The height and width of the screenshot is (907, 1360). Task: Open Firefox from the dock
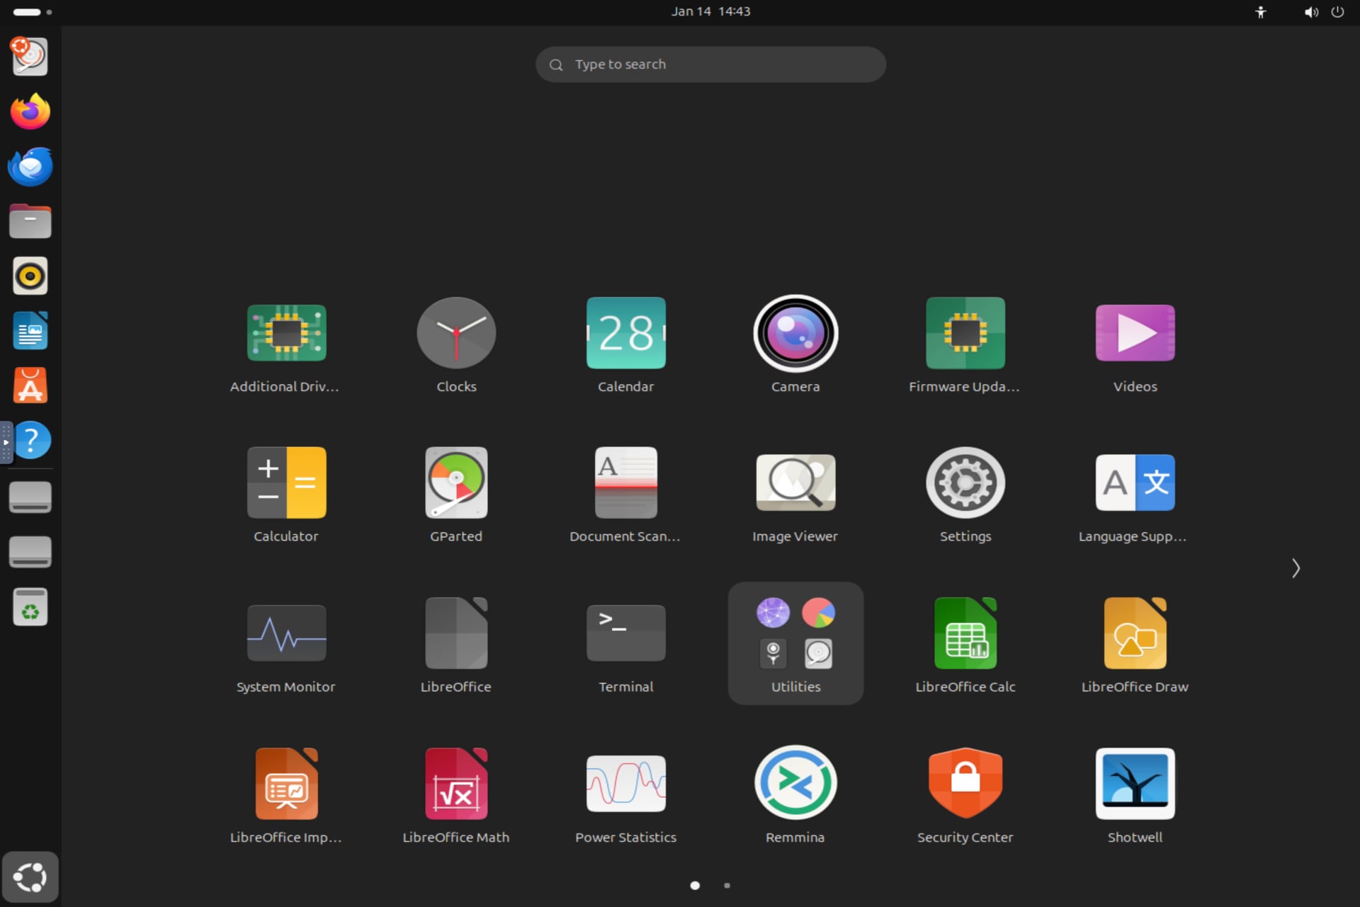click(30, 112)
